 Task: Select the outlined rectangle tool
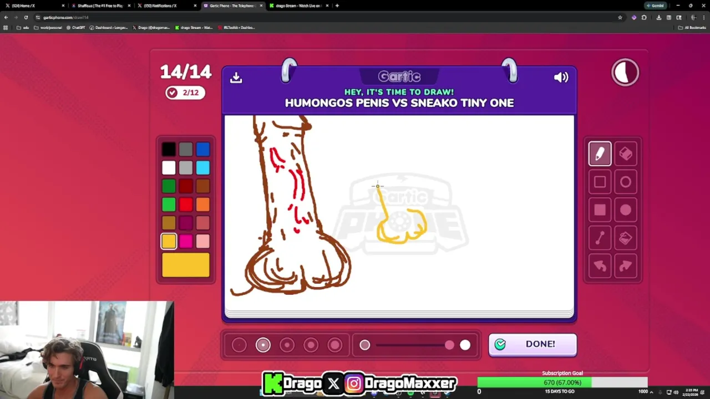(x=600, y=182)
